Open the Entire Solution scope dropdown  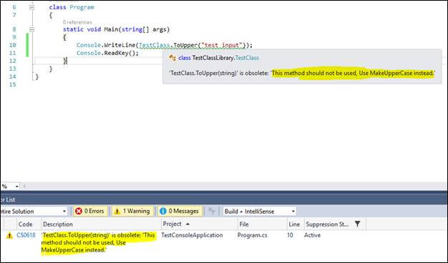(34, 212)
